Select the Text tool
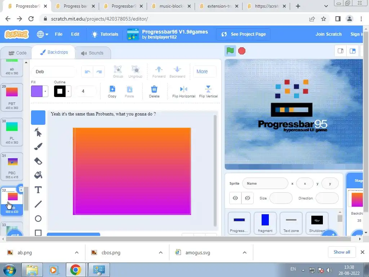Viewport: 369px width, 277px height. coord(38,190)
